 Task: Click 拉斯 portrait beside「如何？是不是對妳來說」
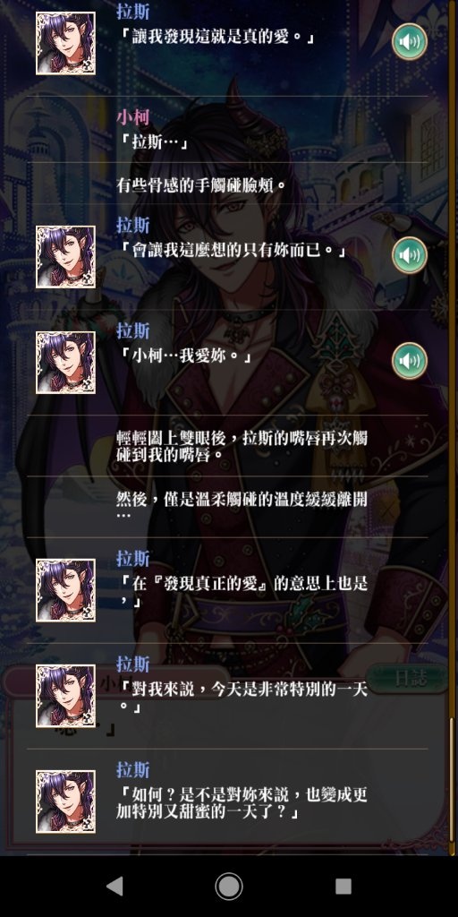pos(65,801)
